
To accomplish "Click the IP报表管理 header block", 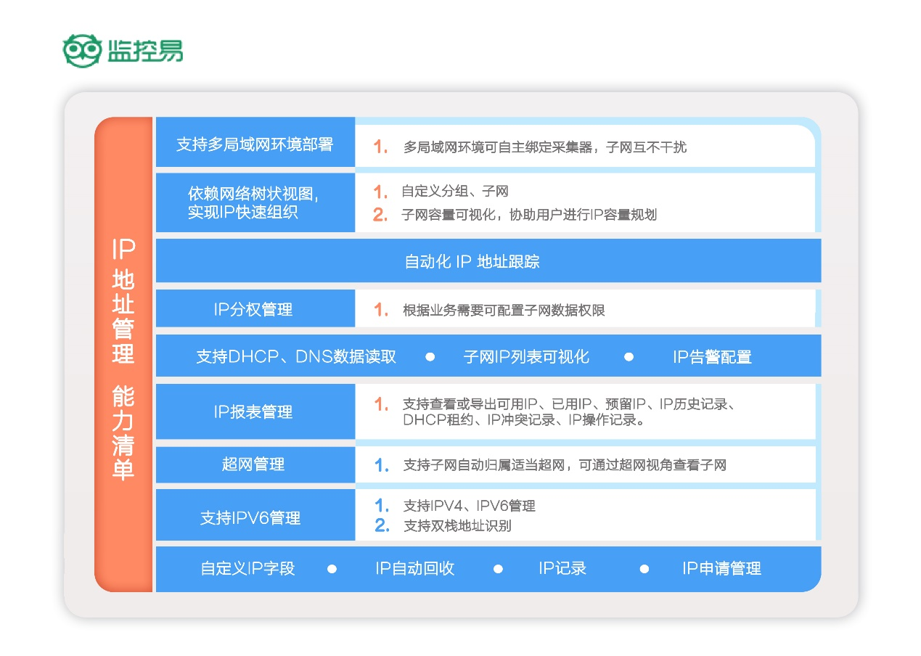I will pyautogui.click(x=255, y=411).
